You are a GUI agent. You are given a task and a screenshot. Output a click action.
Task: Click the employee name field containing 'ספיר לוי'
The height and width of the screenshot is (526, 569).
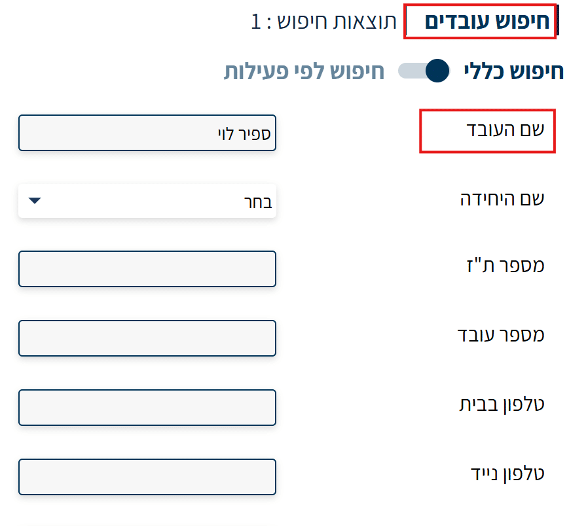click(x=147, y=133)
